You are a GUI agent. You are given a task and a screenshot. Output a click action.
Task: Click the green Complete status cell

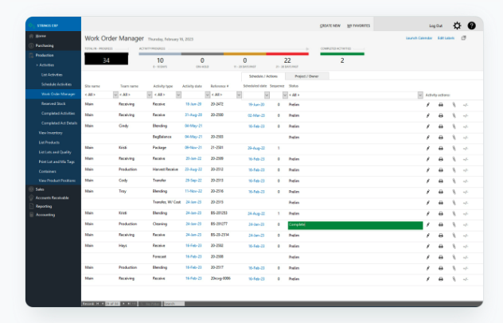(355, 225)
